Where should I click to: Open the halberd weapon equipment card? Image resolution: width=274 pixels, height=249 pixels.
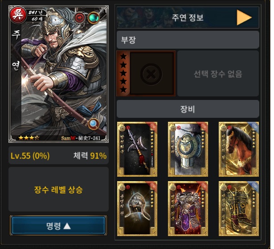[137, 149]
